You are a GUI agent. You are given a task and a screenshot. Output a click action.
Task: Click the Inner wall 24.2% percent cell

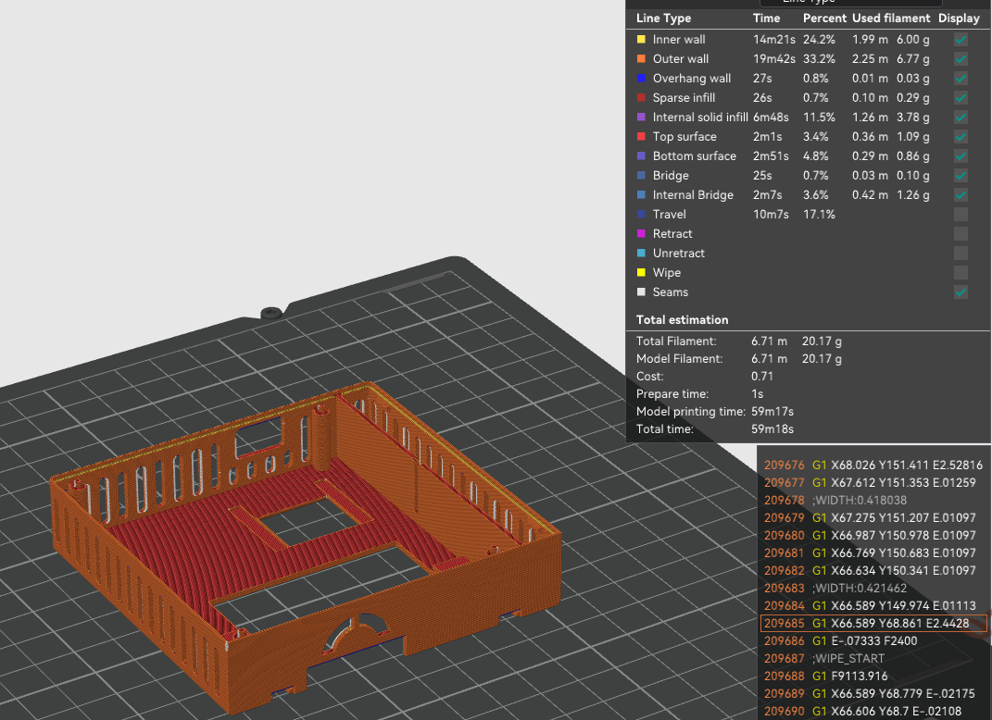tap(819, 39)
